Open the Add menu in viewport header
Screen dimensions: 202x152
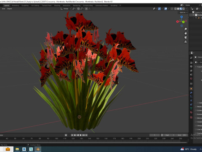3,9
